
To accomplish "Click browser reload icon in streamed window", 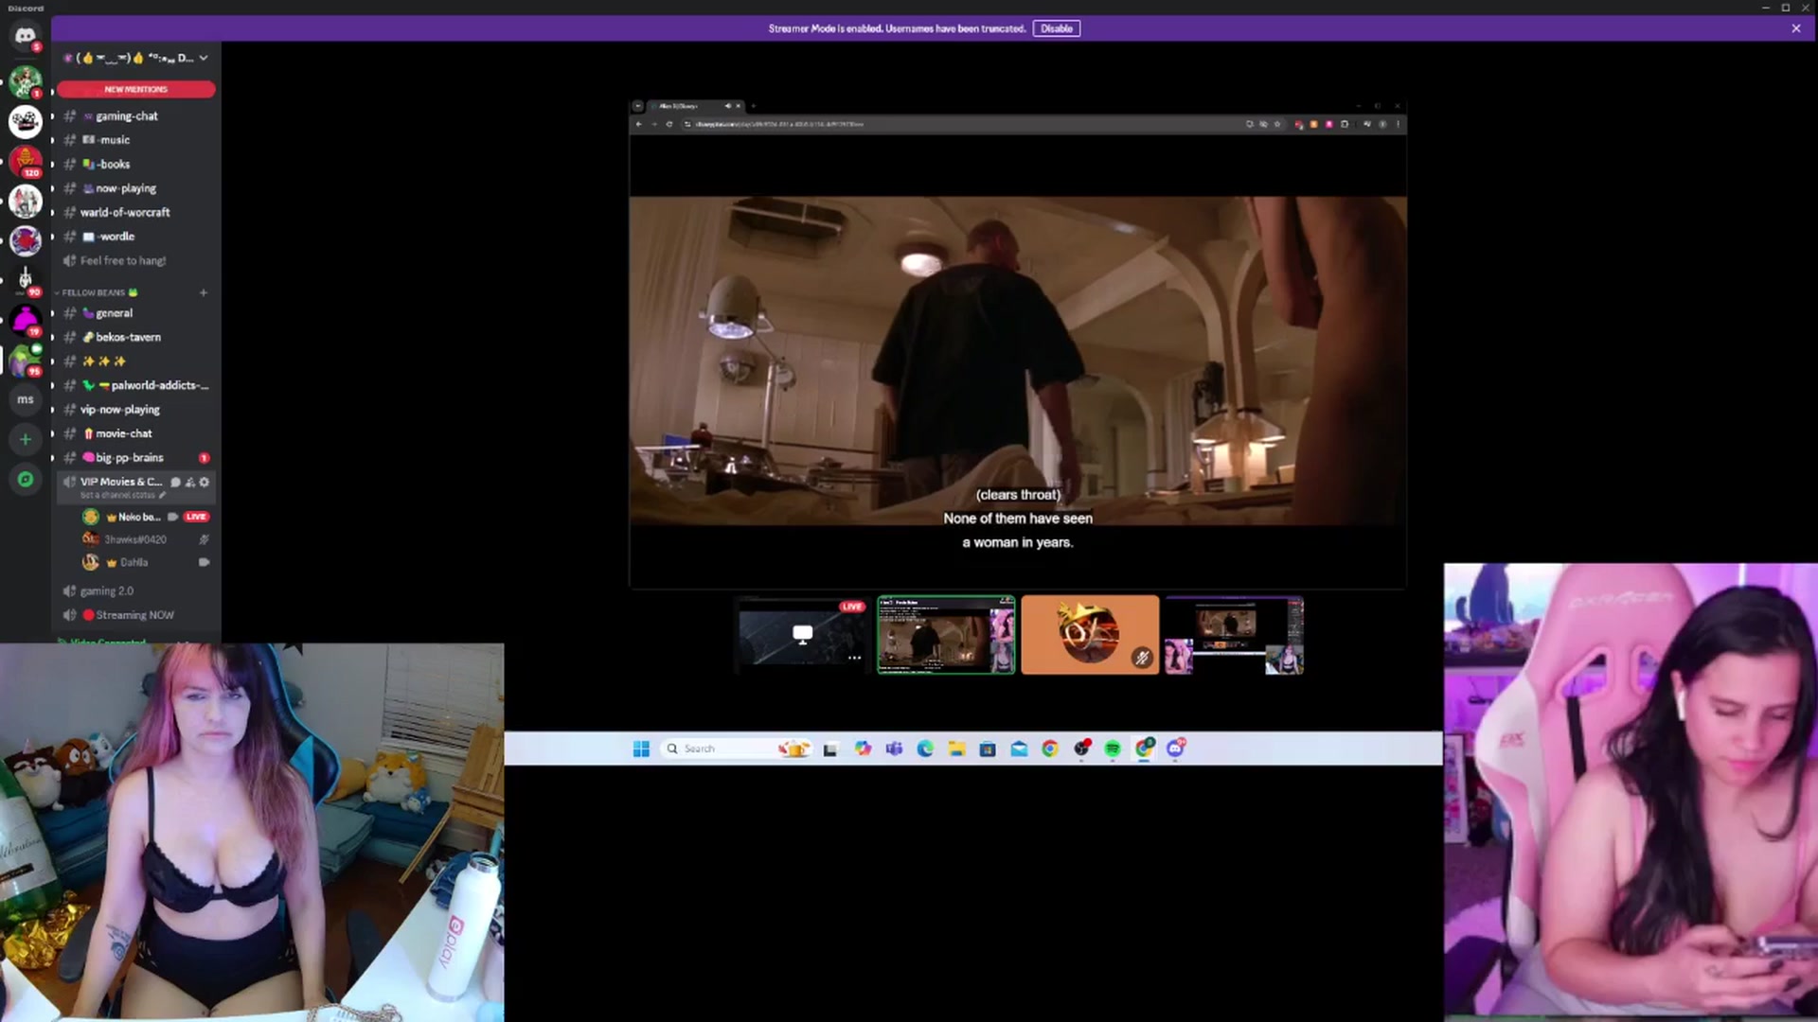I will tap(669, 124).
